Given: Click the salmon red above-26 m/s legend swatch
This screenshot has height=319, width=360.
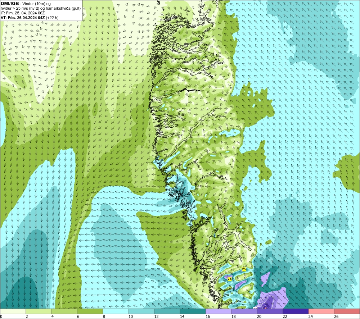Looking at the screenshot, I should 347,311.
